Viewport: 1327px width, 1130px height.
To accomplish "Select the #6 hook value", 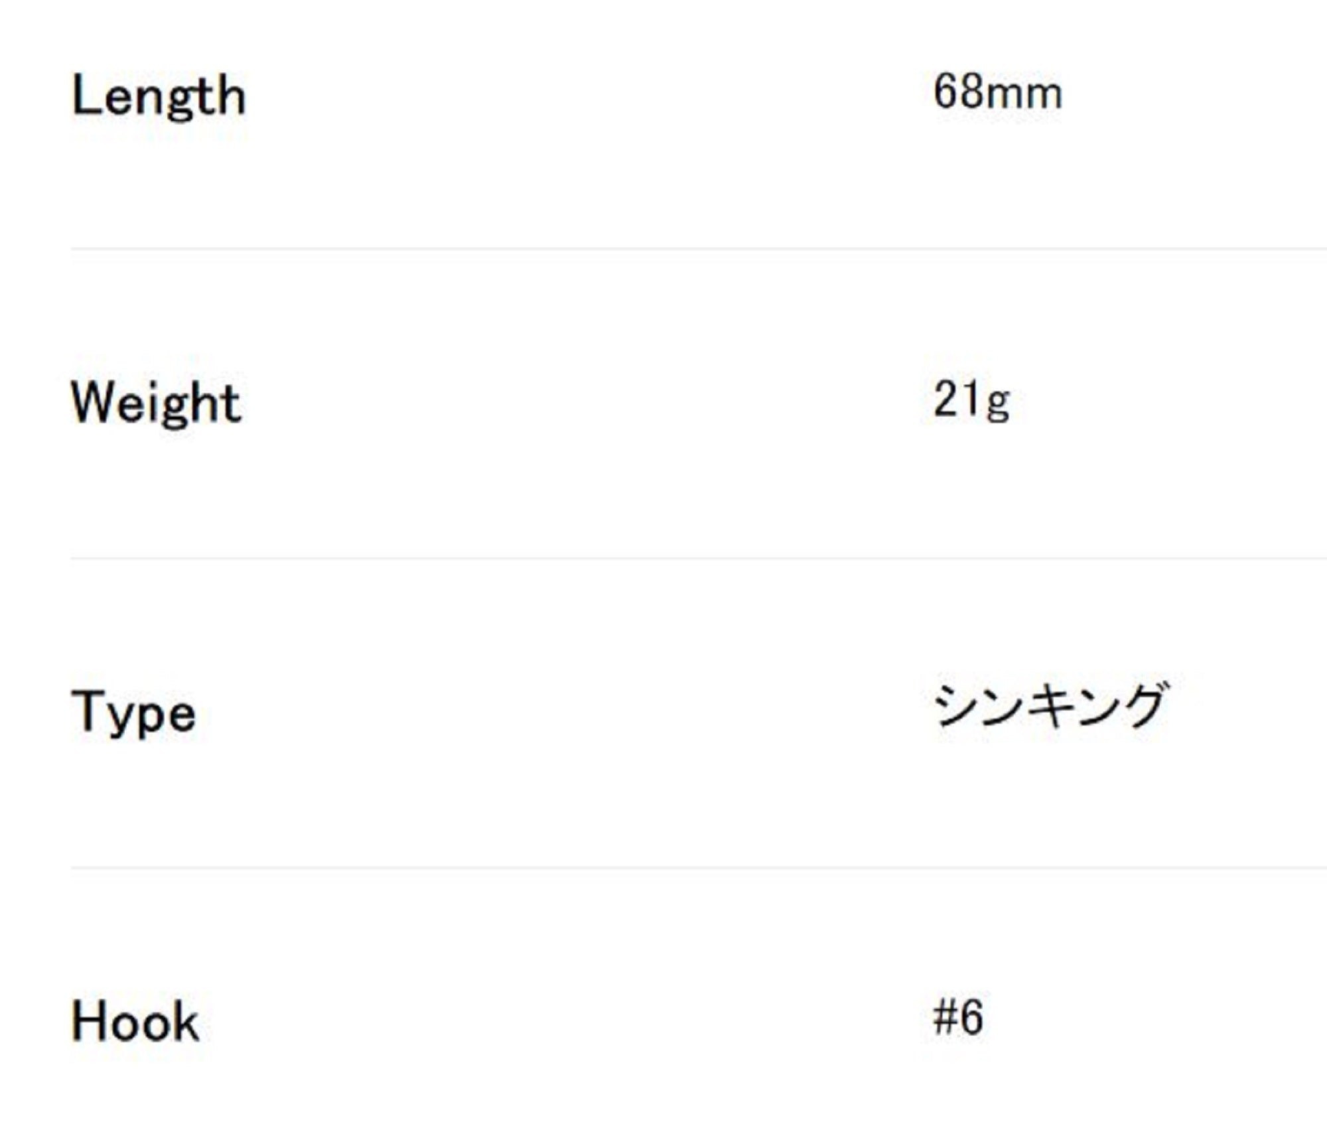I will [957, 1017].
